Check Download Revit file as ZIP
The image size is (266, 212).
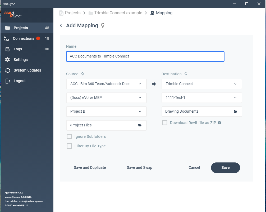(165, 123)
